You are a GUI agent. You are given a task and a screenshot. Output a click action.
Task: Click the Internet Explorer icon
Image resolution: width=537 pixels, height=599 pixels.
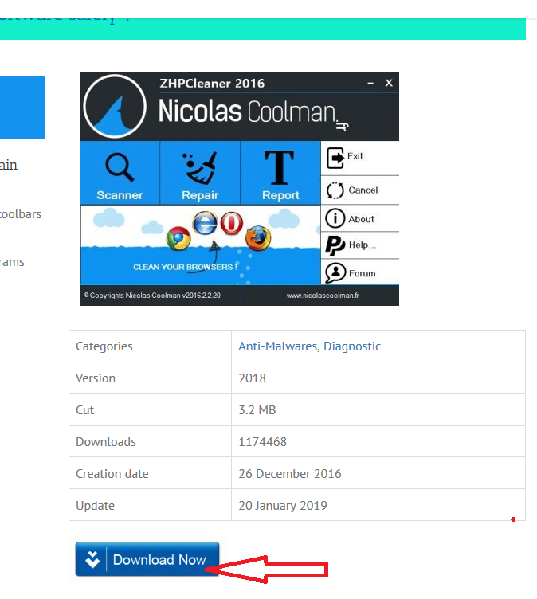point(206,223)
